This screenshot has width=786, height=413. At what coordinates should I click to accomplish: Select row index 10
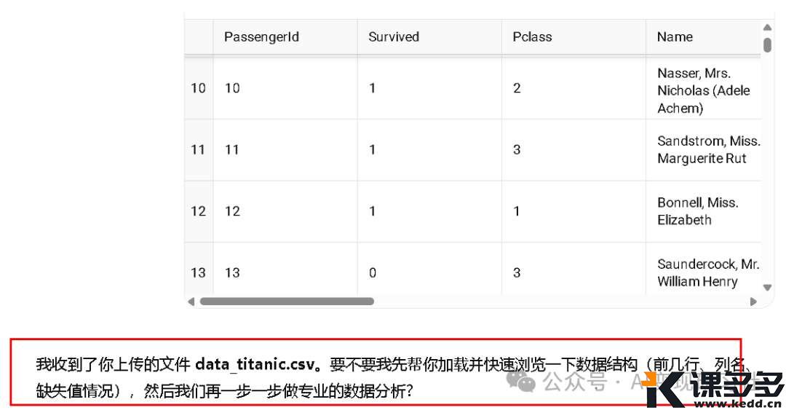coord(198,88)
